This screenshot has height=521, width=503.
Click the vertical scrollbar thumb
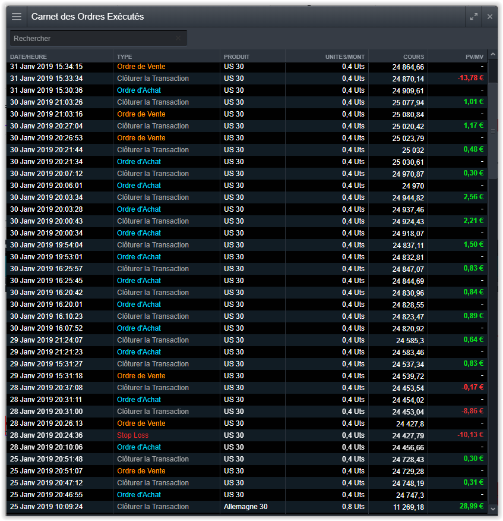pyautogui.click(x=493, y=131)
